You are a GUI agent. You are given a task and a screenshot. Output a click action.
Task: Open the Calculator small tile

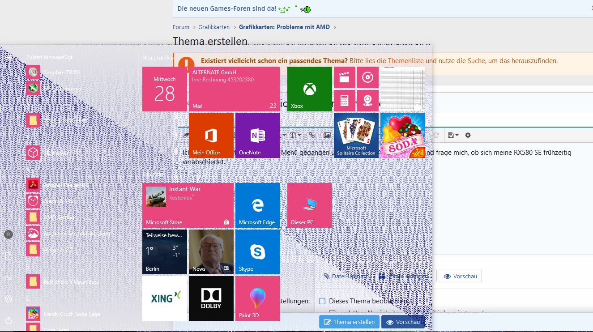345,101
